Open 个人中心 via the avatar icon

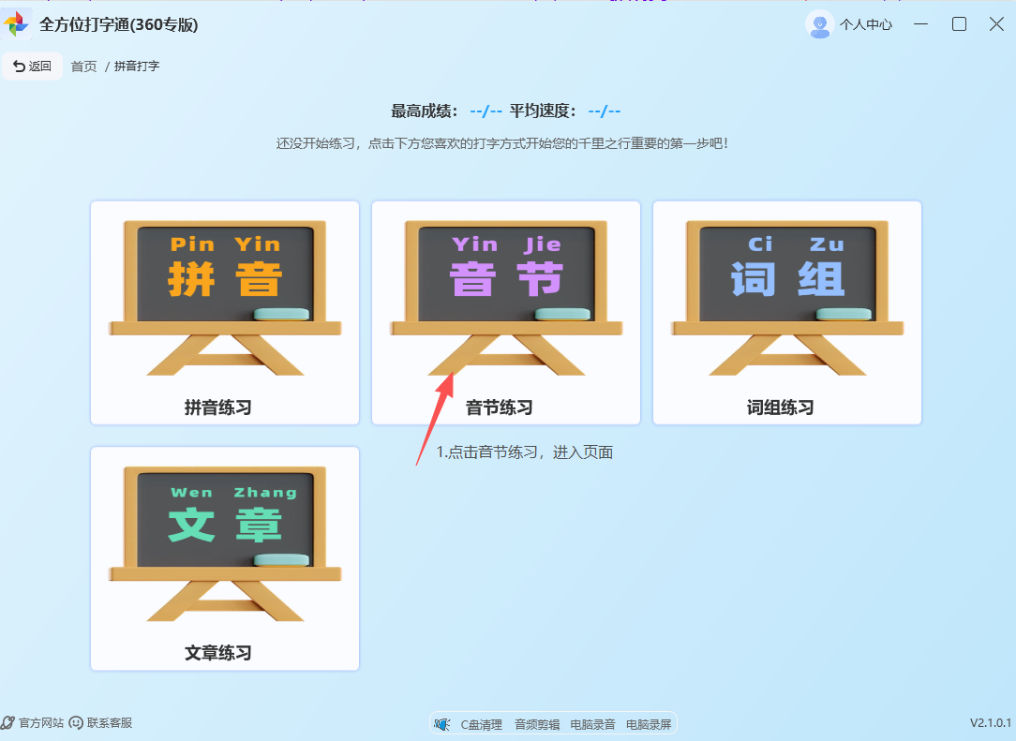[x=818, y=24]
